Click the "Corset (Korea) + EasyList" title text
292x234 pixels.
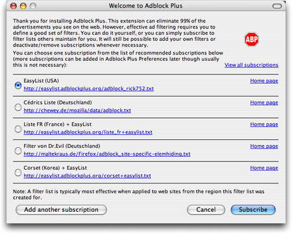[55, 168]
